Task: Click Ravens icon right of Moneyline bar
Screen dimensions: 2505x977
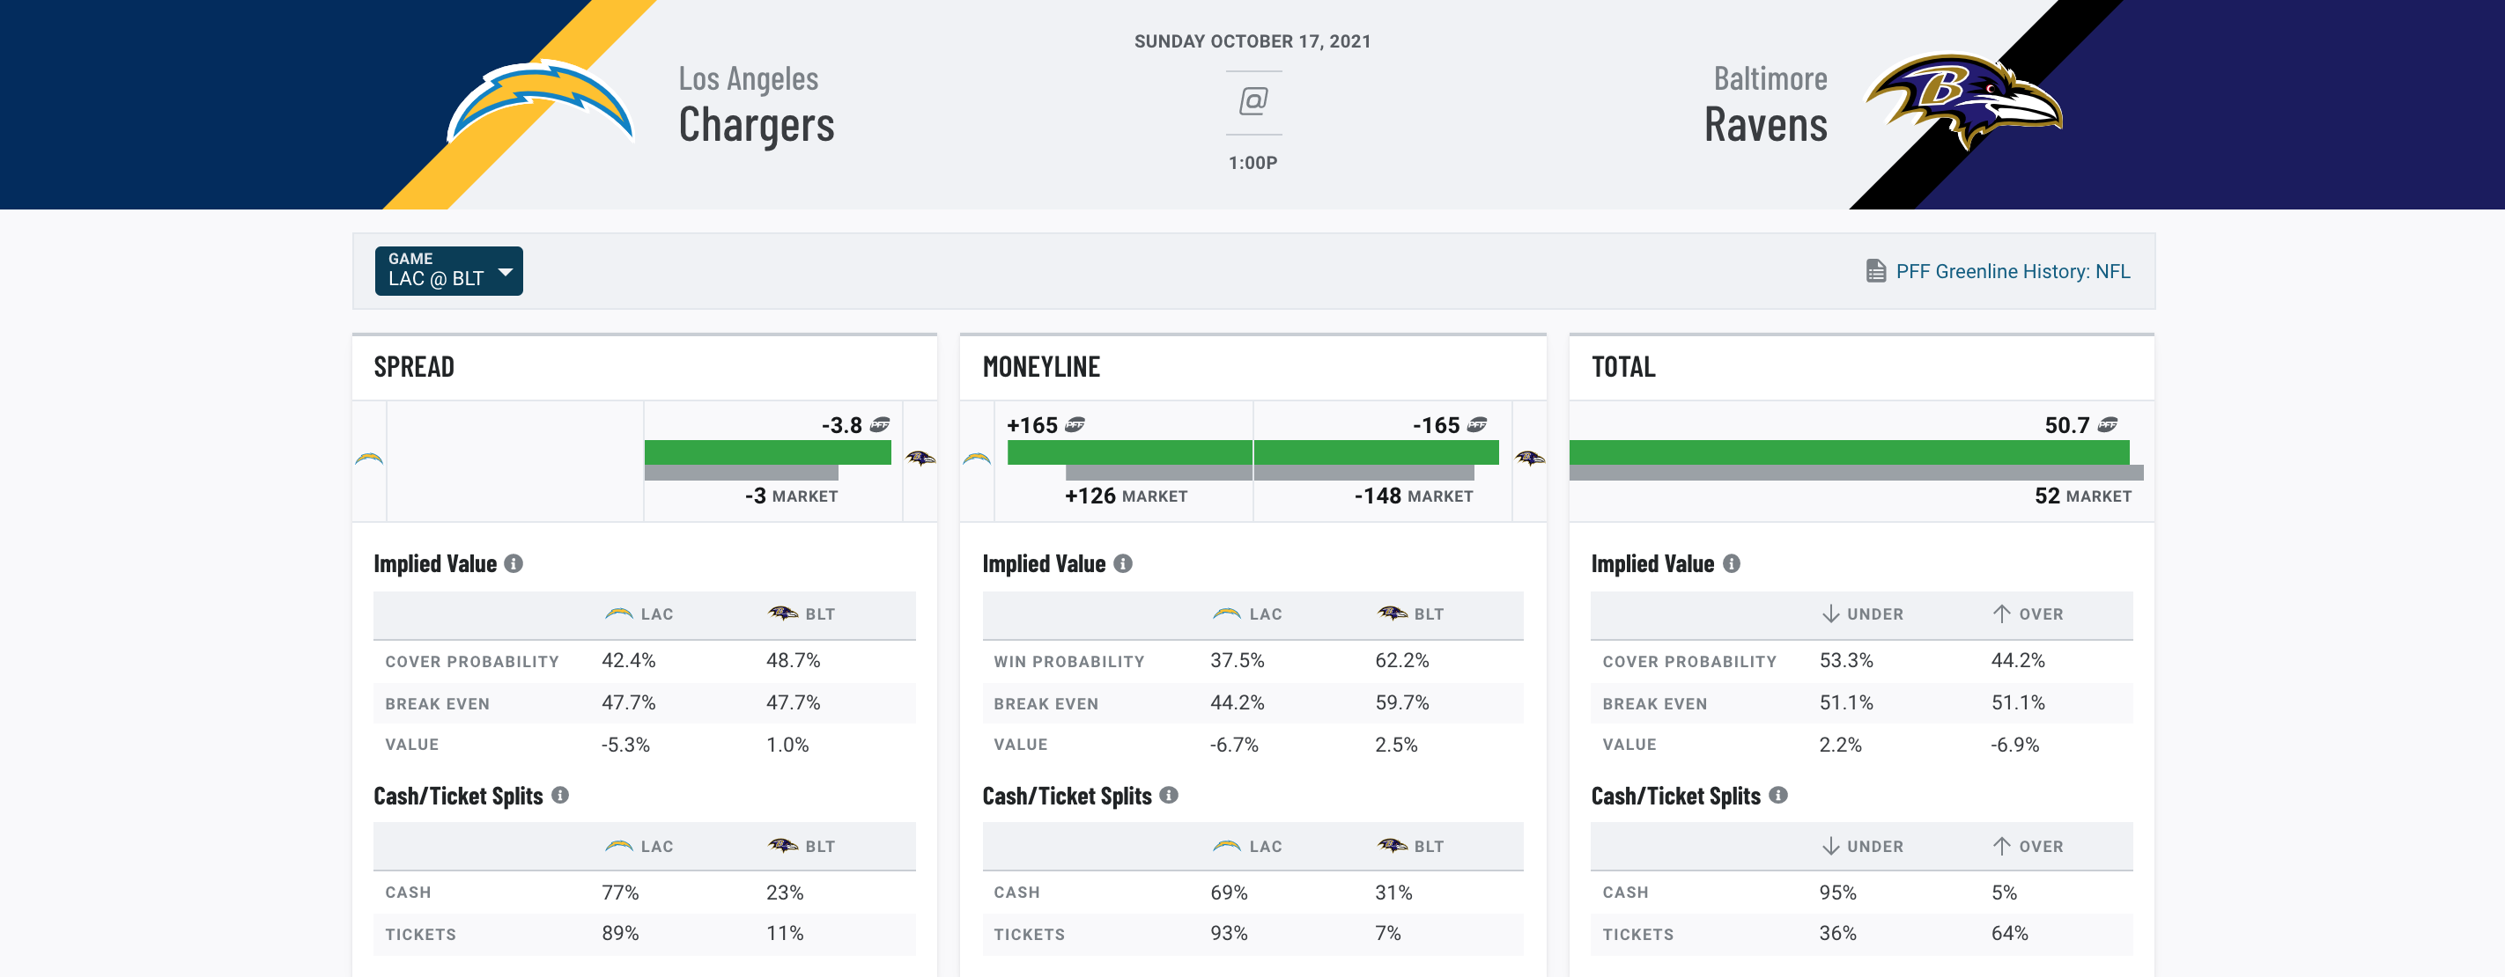Action: click(x=1529, y=459)
